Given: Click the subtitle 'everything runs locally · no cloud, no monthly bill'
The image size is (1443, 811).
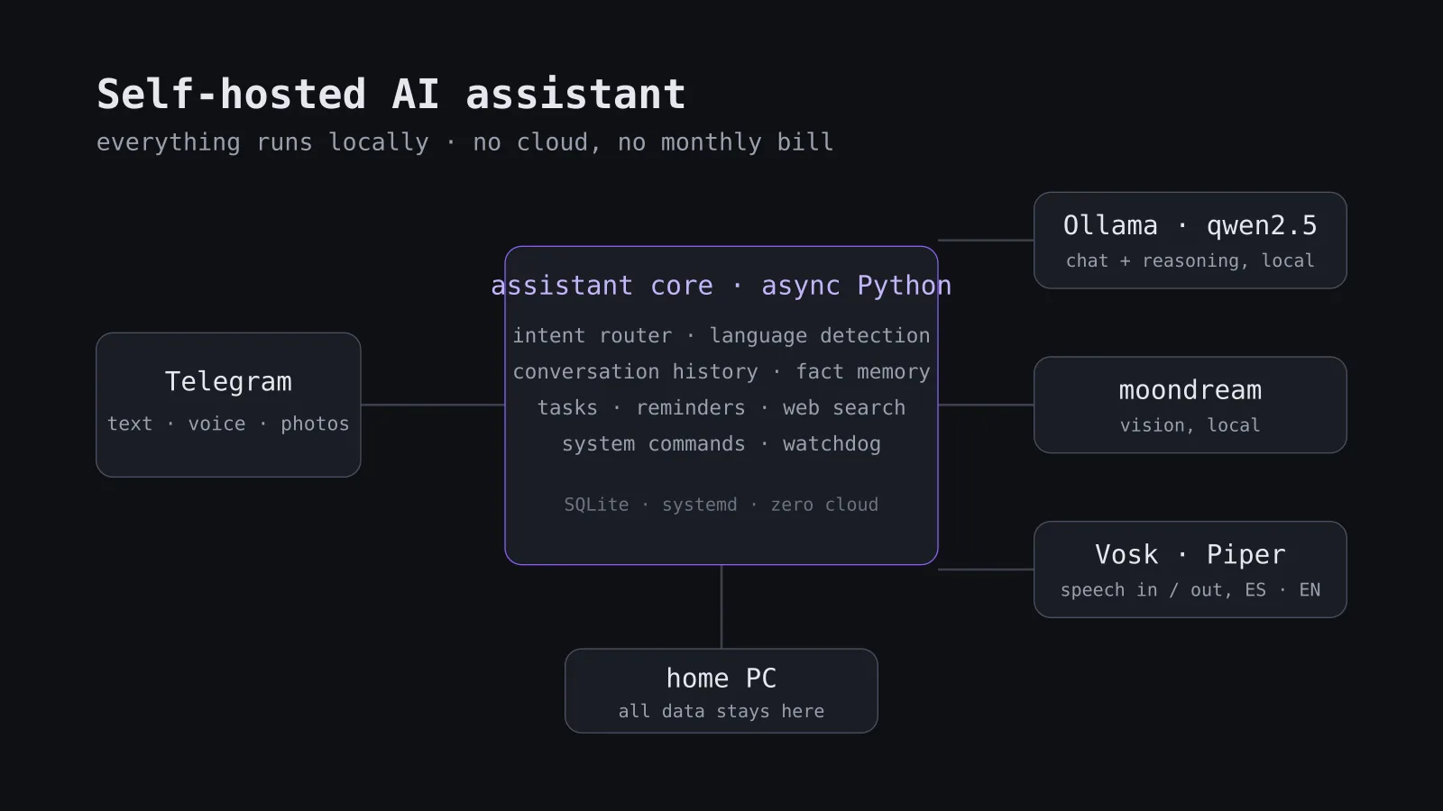Looking at the screenshot, I should coord(464,142).
